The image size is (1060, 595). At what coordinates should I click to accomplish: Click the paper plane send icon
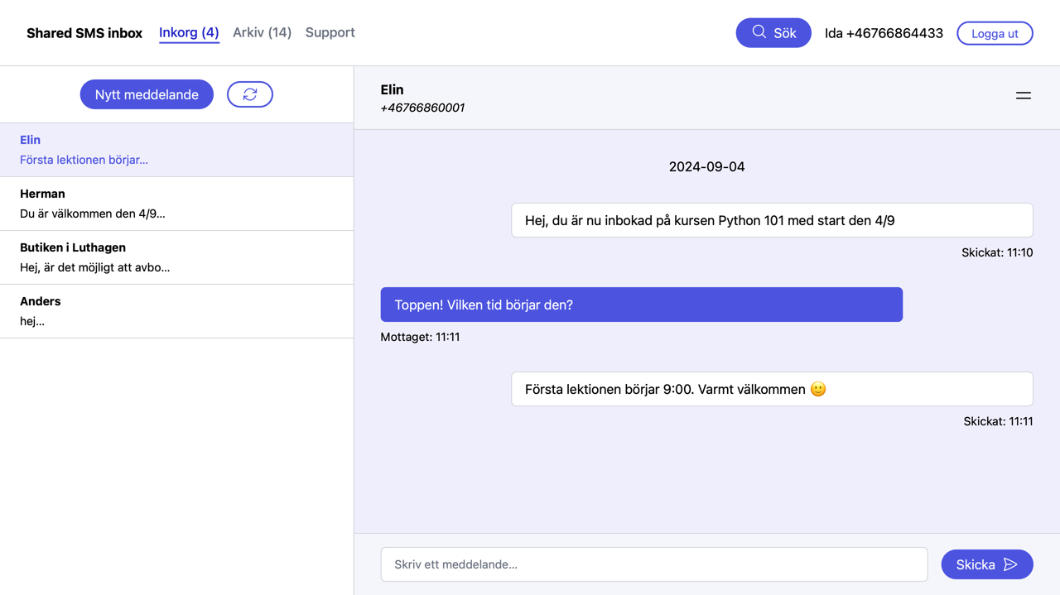point(1010,564)
